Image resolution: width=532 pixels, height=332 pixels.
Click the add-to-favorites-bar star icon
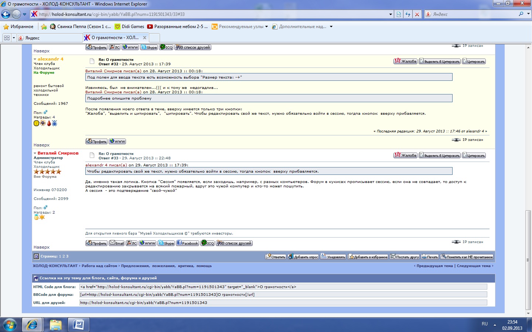click(44, 27)
